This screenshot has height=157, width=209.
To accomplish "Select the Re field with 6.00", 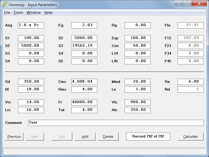I will click(190, 82).
